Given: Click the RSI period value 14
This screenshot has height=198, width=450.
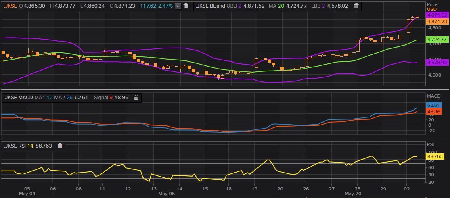Looking at the screenshot, I should click(x=30, y=146).
